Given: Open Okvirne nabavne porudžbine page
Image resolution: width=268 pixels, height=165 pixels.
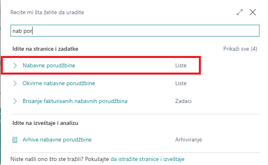Looking at the screenshot, I should tap(59, 84).
